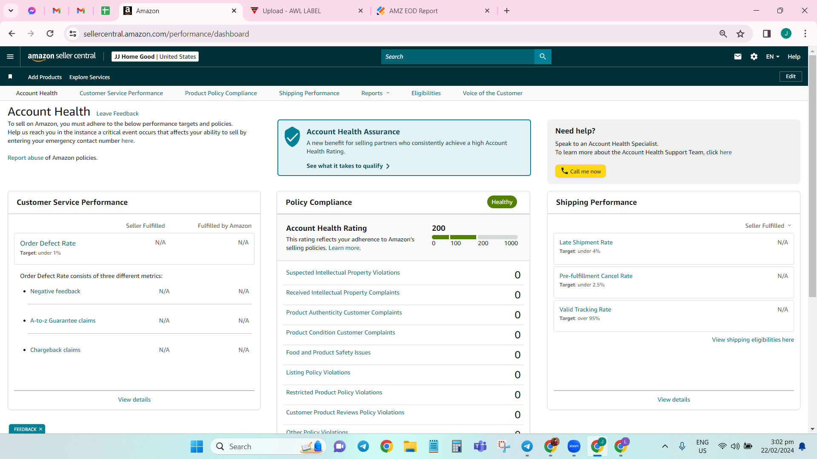Expand See what it takes to qualify
This screenshot has height=459, width=817.
(348, 166)
